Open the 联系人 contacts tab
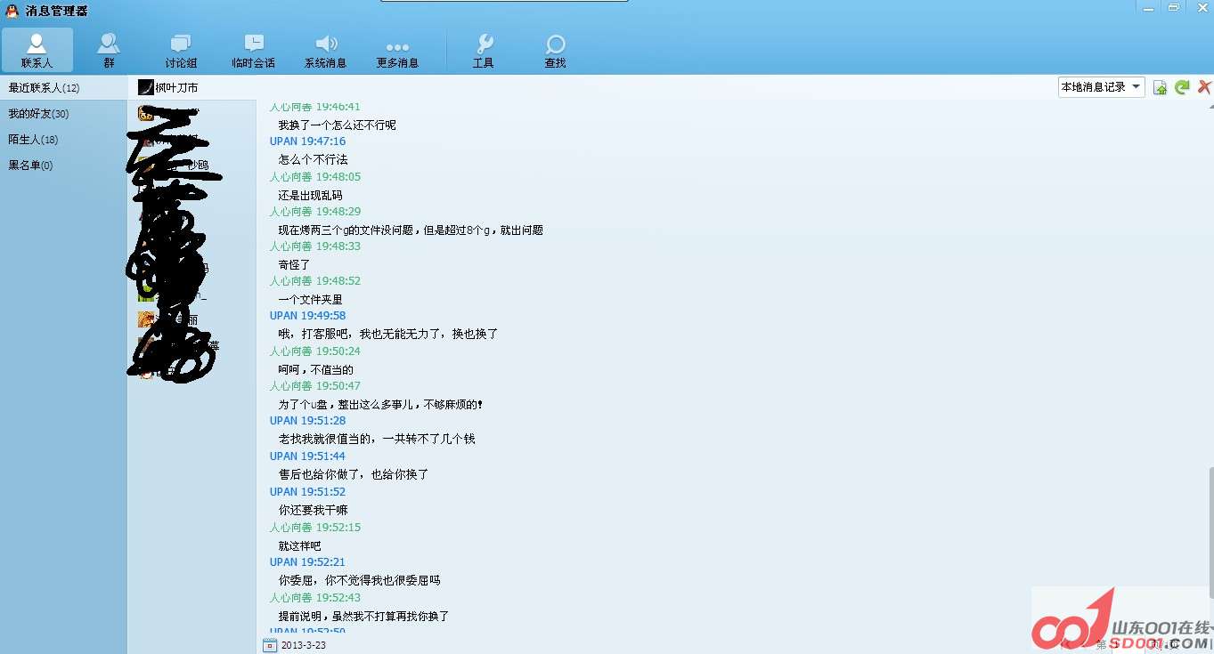The width and height of the screenshot is (1214, 654). (x=37, y=51)
